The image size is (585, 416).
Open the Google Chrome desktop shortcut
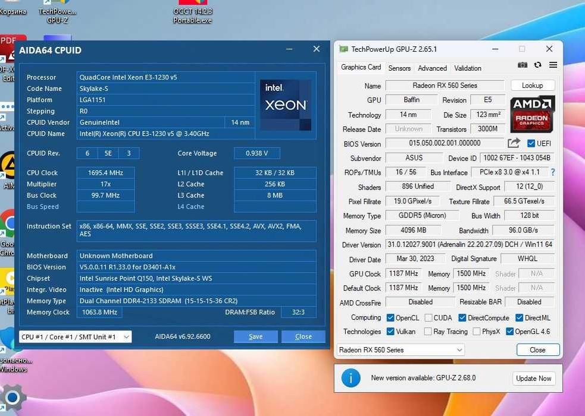(8, 232)
